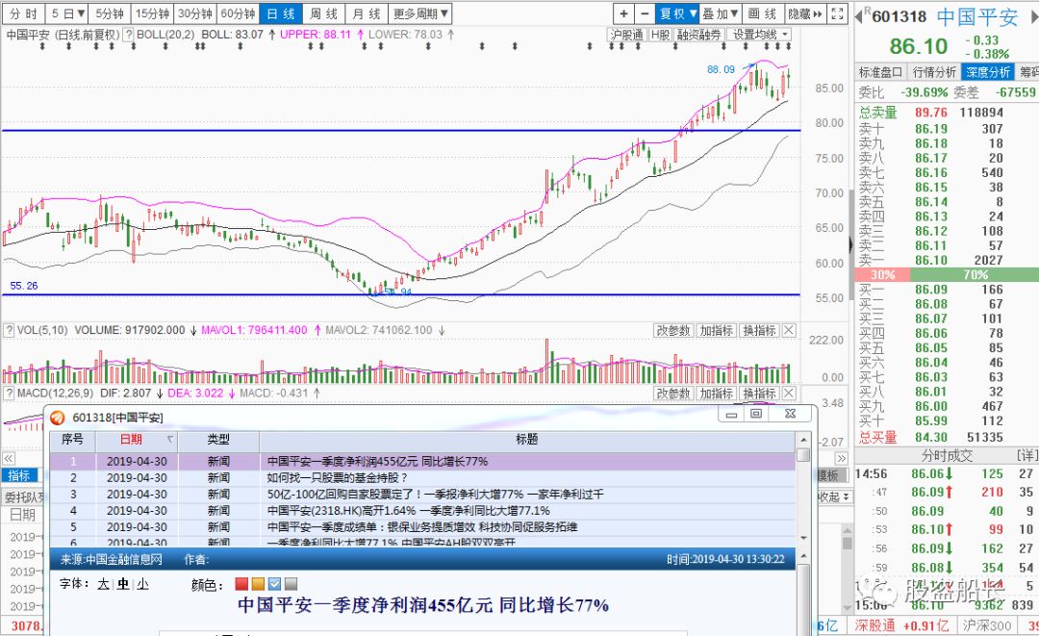Select gray article color swatch

click(x=291, y=584)
